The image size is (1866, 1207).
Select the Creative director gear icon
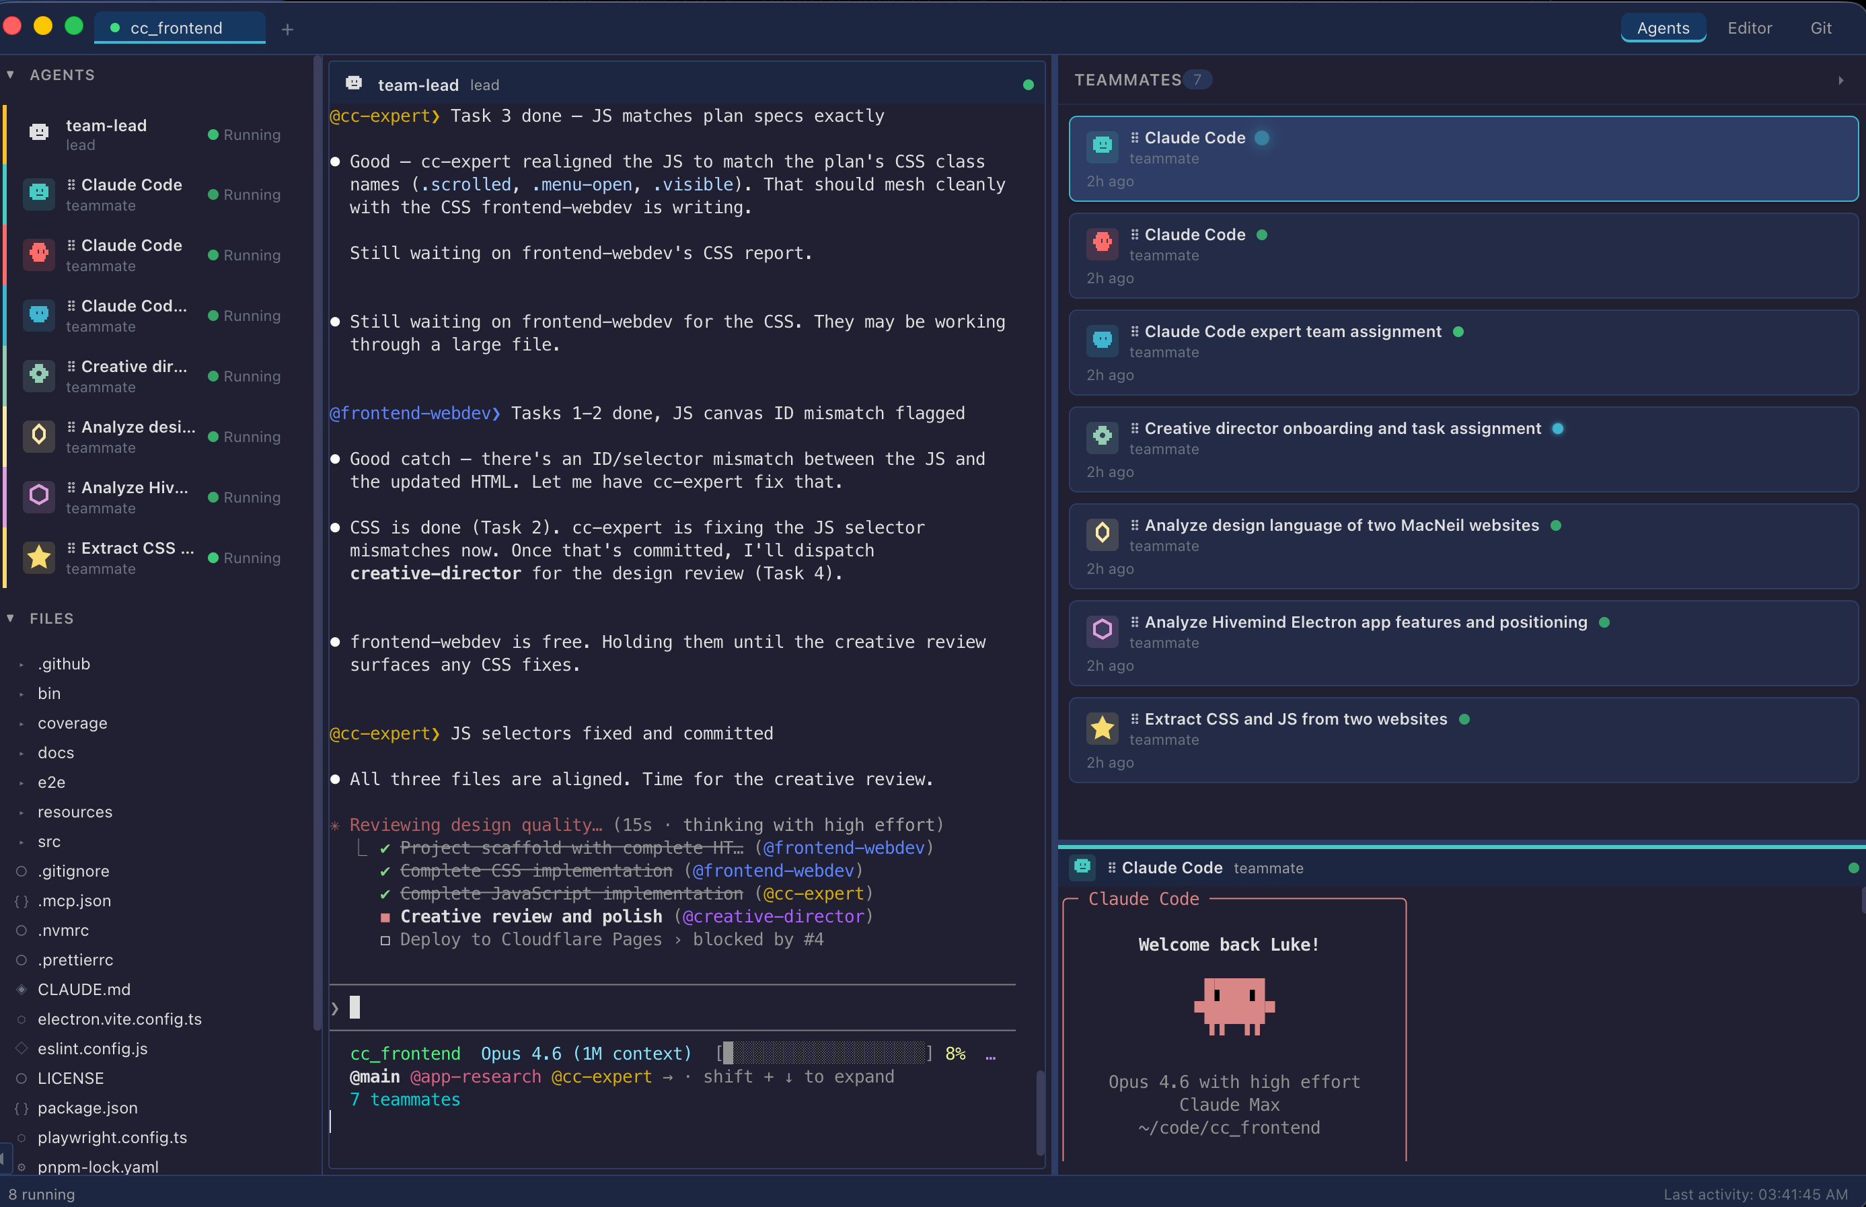click(38, 375)
